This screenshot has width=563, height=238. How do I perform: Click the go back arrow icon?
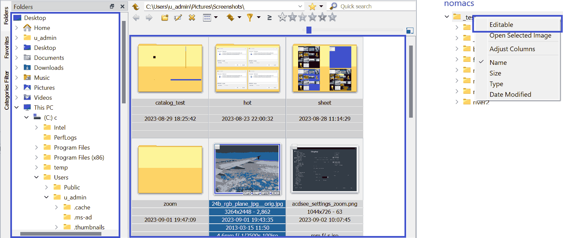point(136,18)
